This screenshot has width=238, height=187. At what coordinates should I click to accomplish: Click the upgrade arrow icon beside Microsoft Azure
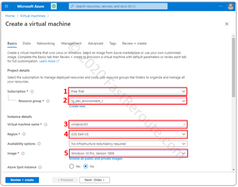point(54,6)
